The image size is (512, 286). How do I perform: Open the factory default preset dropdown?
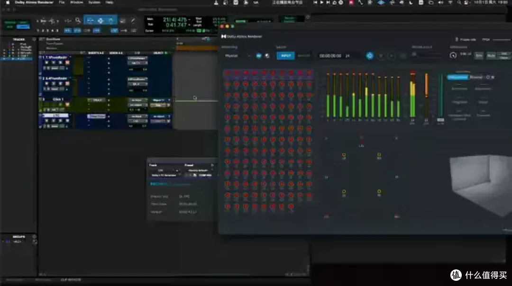coord(198,170)
